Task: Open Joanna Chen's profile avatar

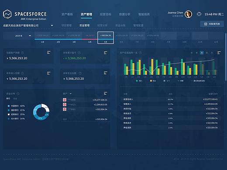Action: (x=188, y=14)
